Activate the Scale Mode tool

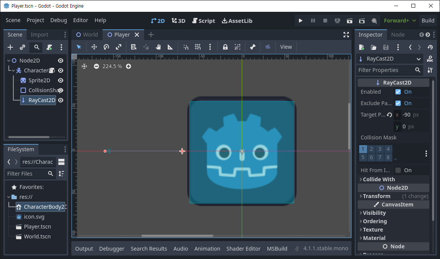[x=119, y=47]
